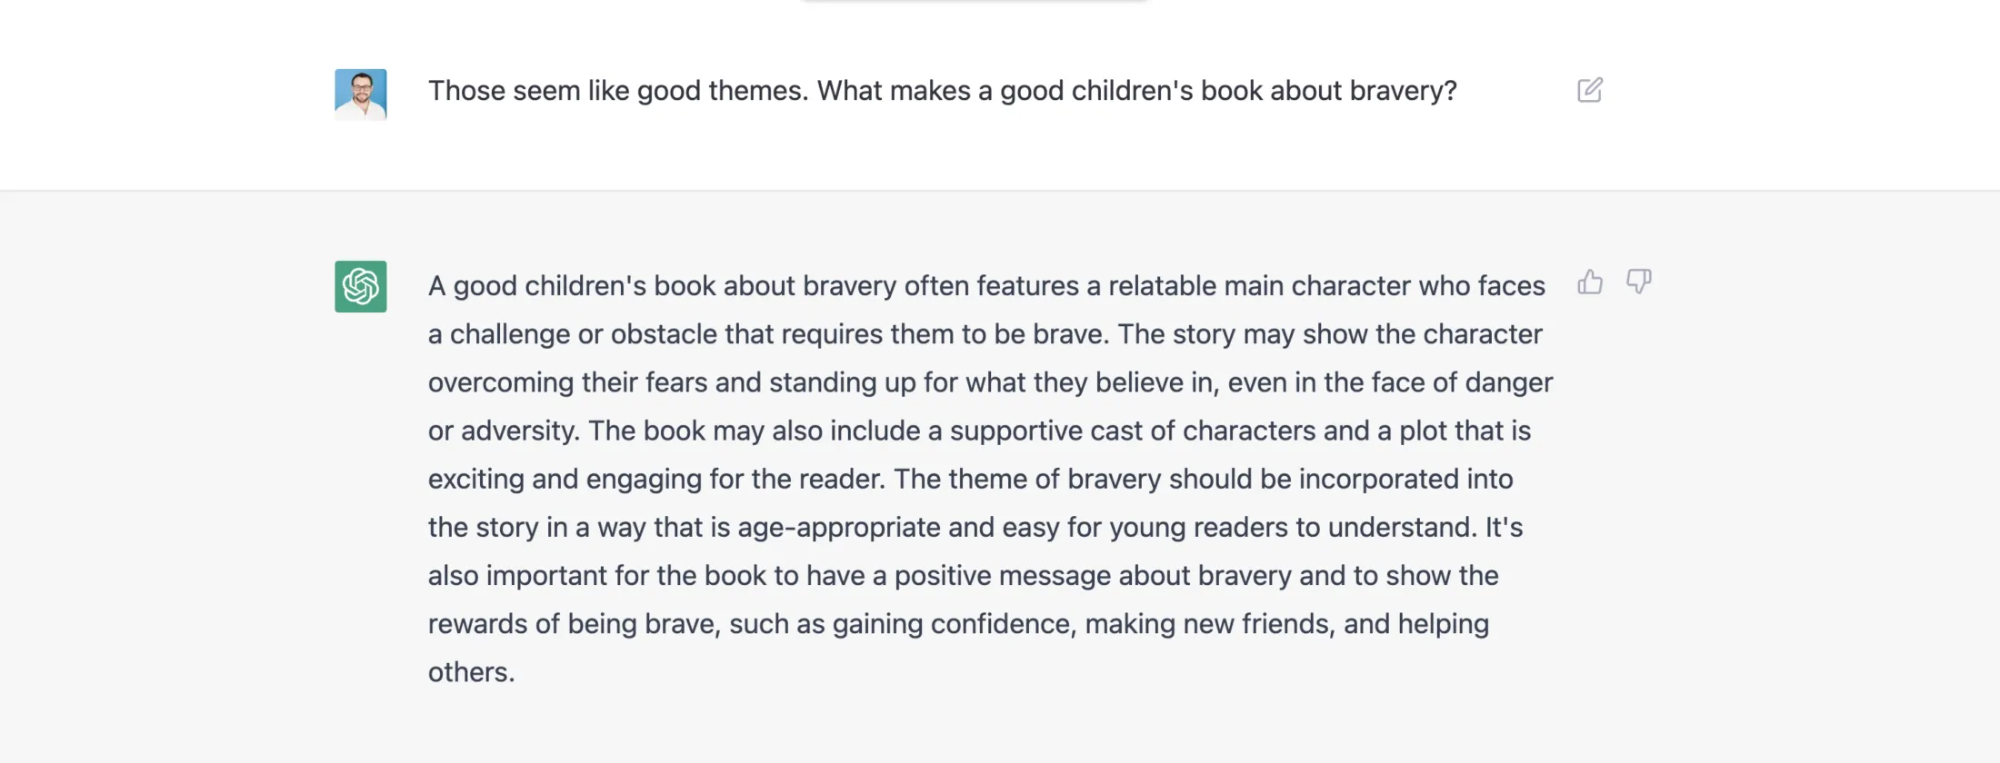Screen dimensions: 2000x763
Task: Click the edit pencil icon on the user message
Action: click(1589, 91)
